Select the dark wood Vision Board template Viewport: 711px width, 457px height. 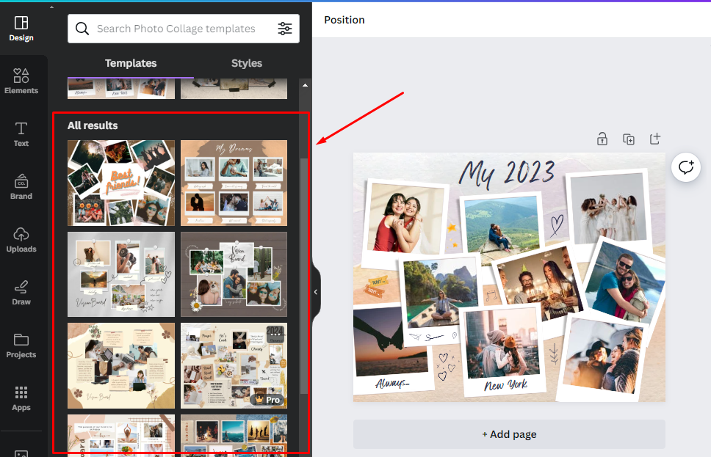click(234, 274)
